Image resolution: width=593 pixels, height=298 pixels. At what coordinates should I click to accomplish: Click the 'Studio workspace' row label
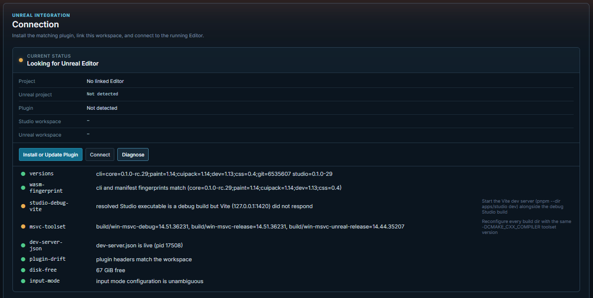tap(40, 122)
